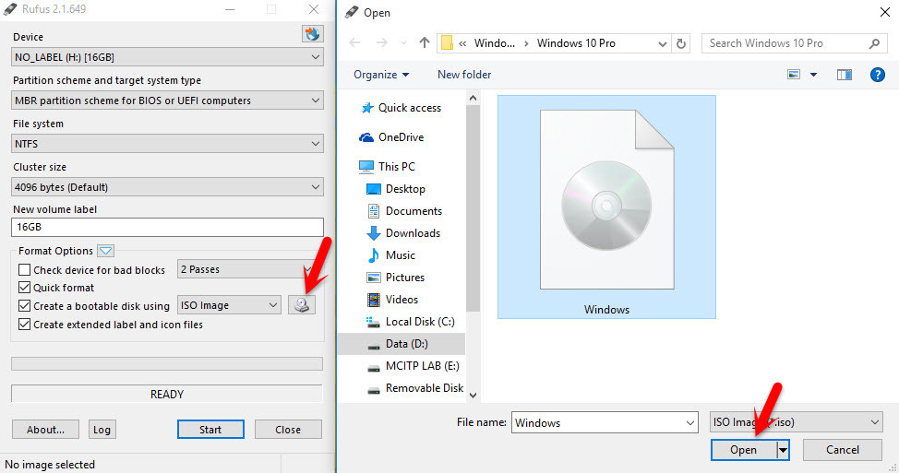Click the Windo... parent breadcrumb

coord(494,43)
